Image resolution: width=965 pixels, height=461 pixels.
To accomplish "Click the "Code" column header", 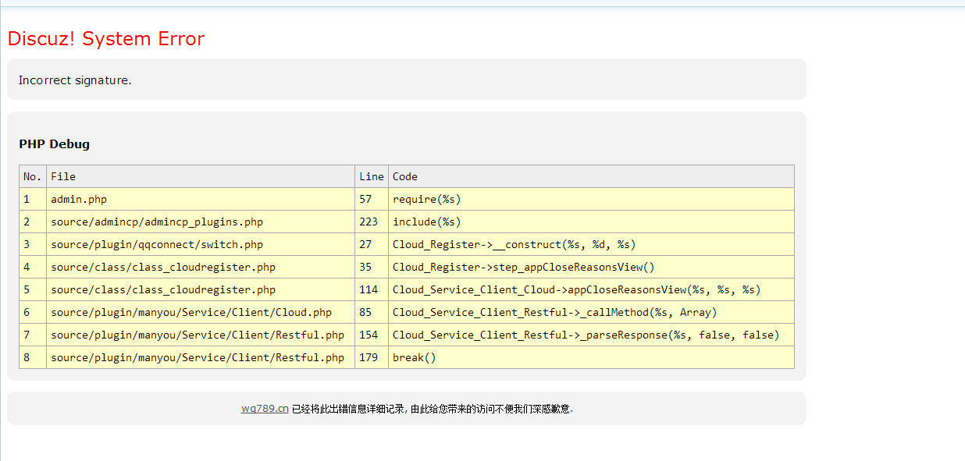I will tap(591, 176).
